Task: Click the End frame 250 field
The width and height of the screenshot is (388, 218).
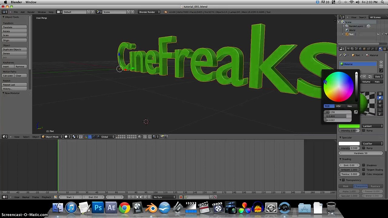Action: [x=93, y=197]
